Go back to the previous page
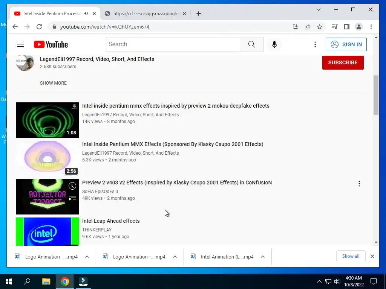The height and width of the screenshot is (289, 386). pyautogui.click(x=15, y=27)
